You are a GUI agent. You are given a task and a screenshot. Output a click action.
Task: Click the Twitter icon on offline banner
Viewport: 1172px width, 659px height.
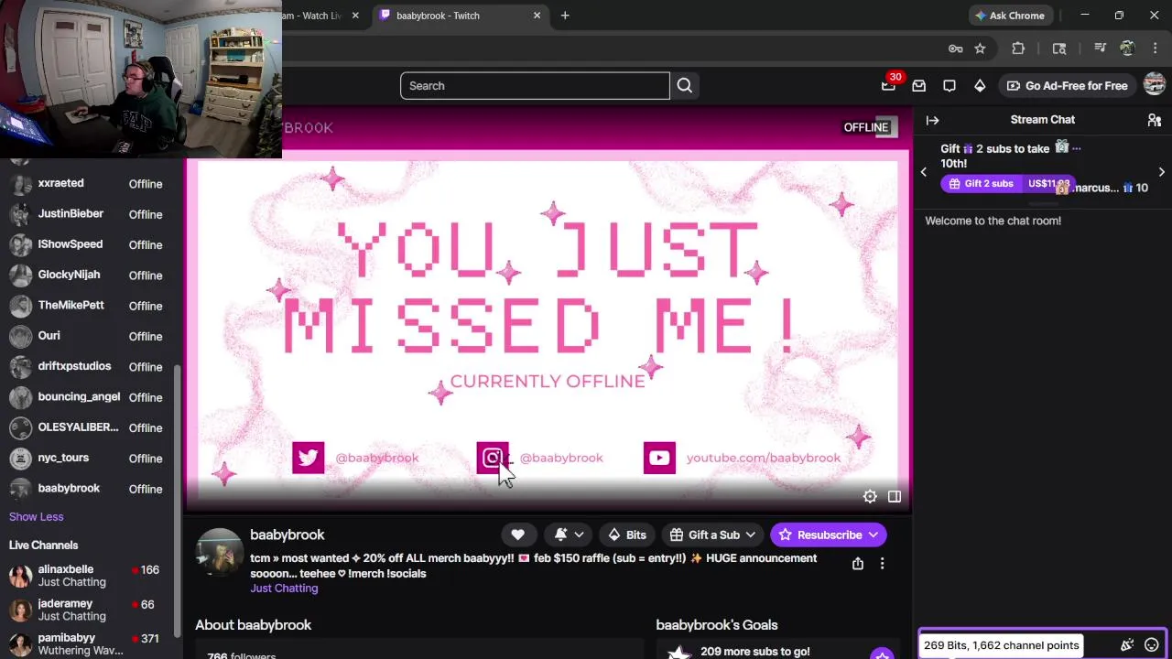point(309,458)
